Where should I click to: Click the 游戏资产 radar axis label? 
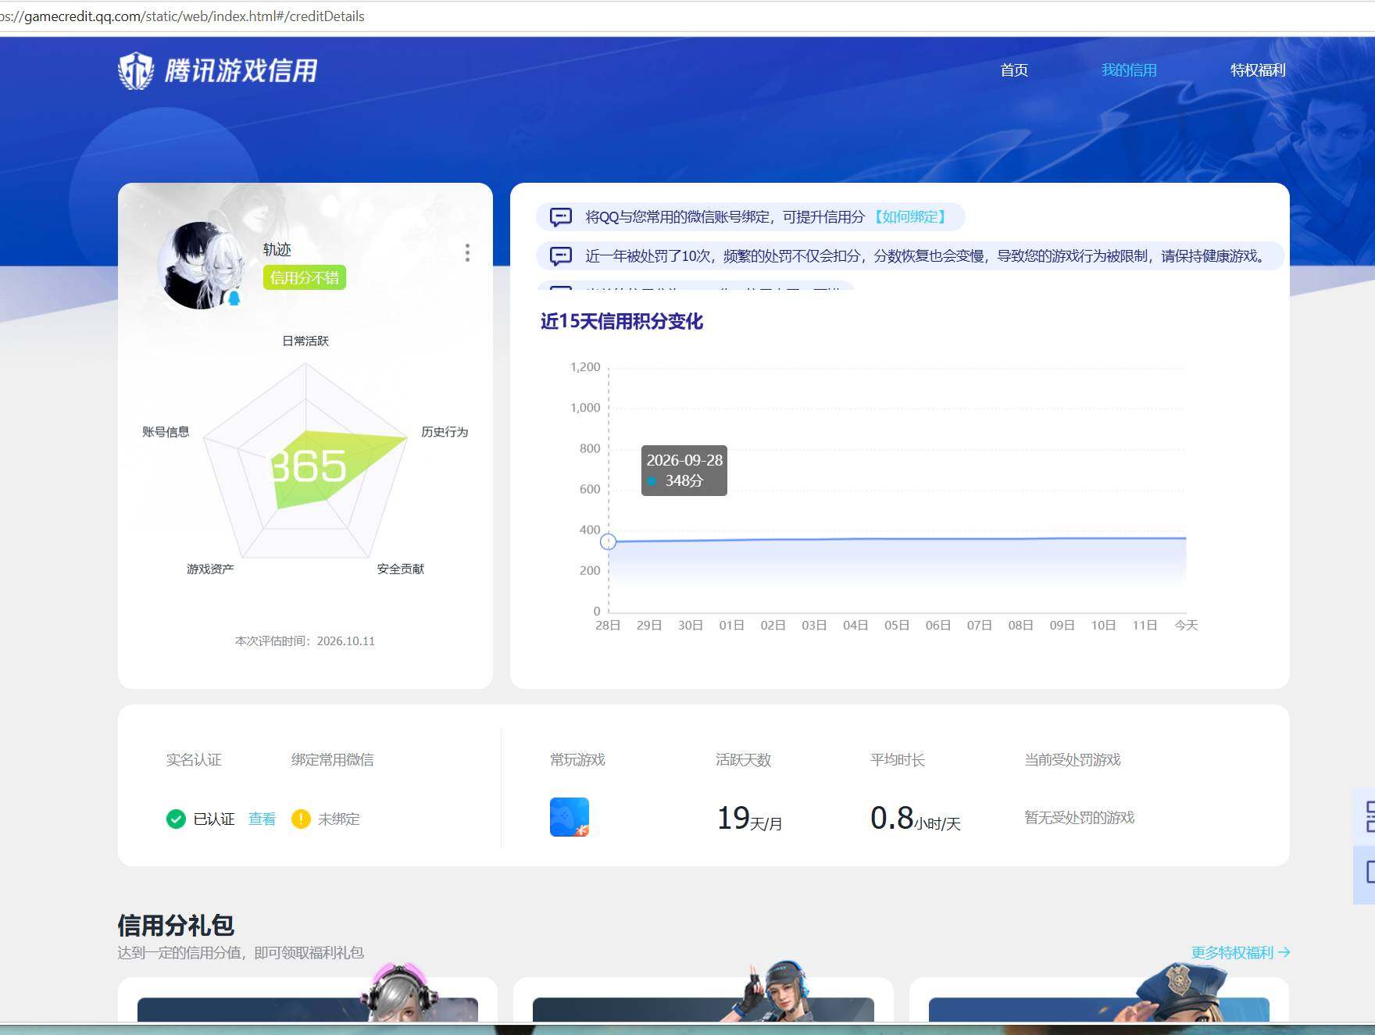pyautogui.click(x=210, y=569)
